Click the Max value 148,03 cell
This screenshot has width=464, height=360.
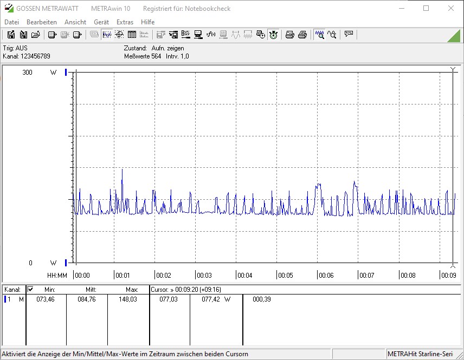[128, 299]
